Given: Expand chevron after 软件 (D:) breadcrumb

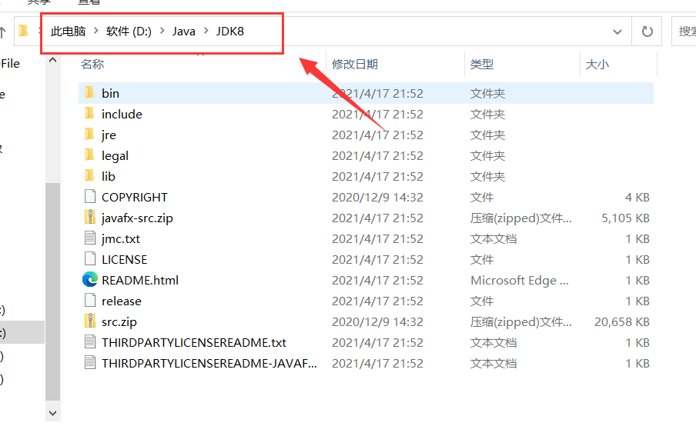Looking at the screenshot, I should click(x=162, y=31).
